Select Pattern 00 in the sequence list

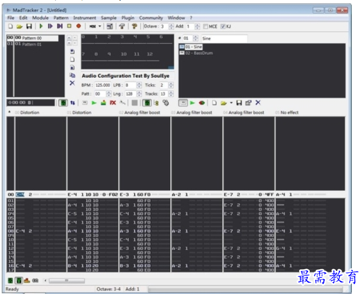coord(32,38)
